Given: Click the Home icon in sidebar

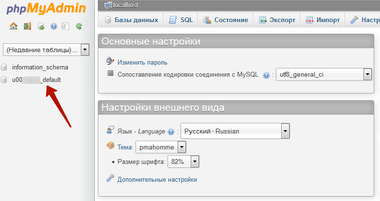Looking at the screenshot, I should (x=14, y=26).
